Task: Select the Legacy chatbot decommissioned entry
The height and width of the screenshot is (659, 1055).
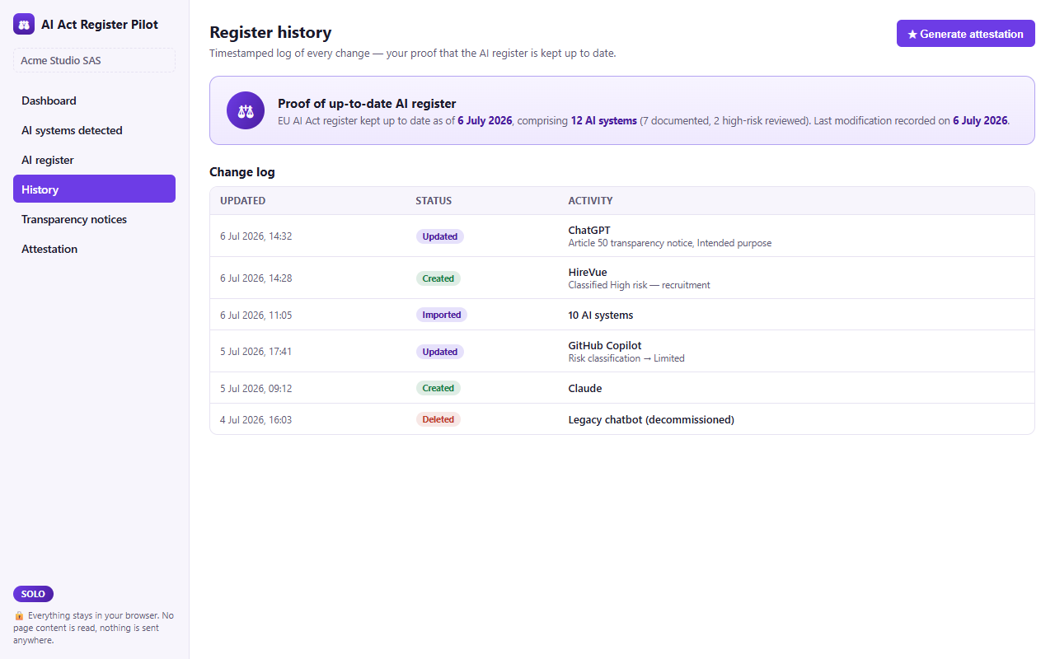Action: click(622, 419)
